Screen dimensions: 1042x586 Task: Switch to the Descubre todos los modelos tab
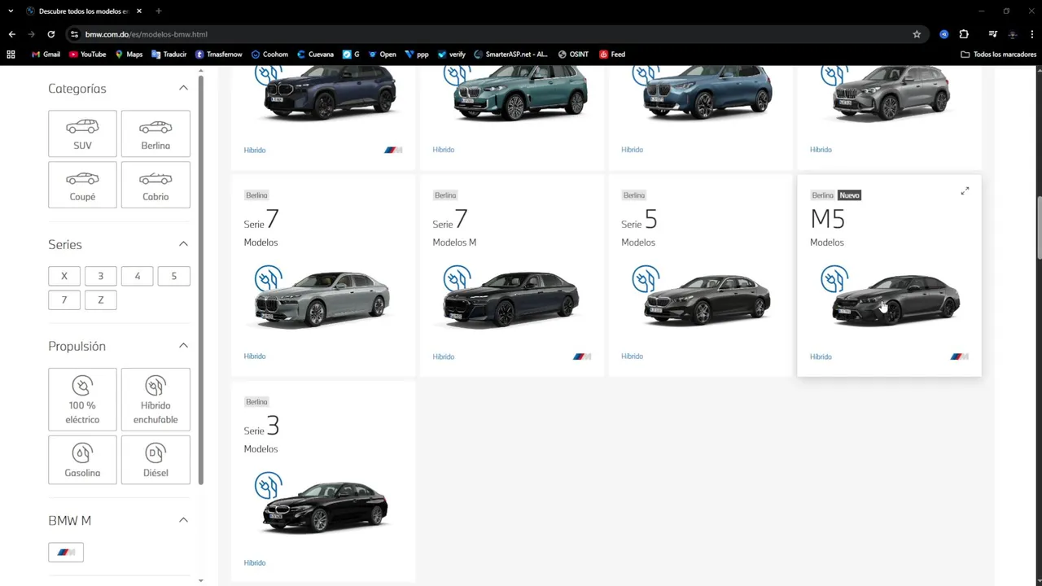pyautogui.click(x=78, y=11)
